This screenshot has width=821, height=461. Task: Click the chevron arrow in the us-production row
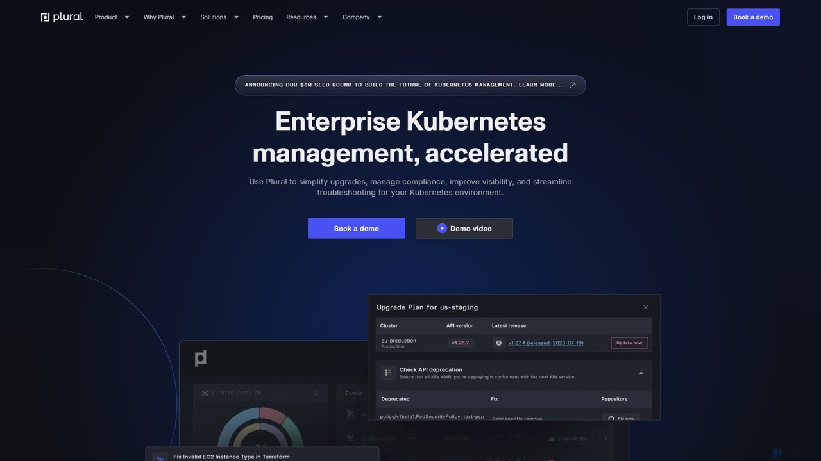click(605, 439)
